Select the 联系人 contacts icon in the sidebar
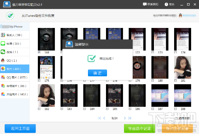The image size is (199, 134). tap(3, 35)
